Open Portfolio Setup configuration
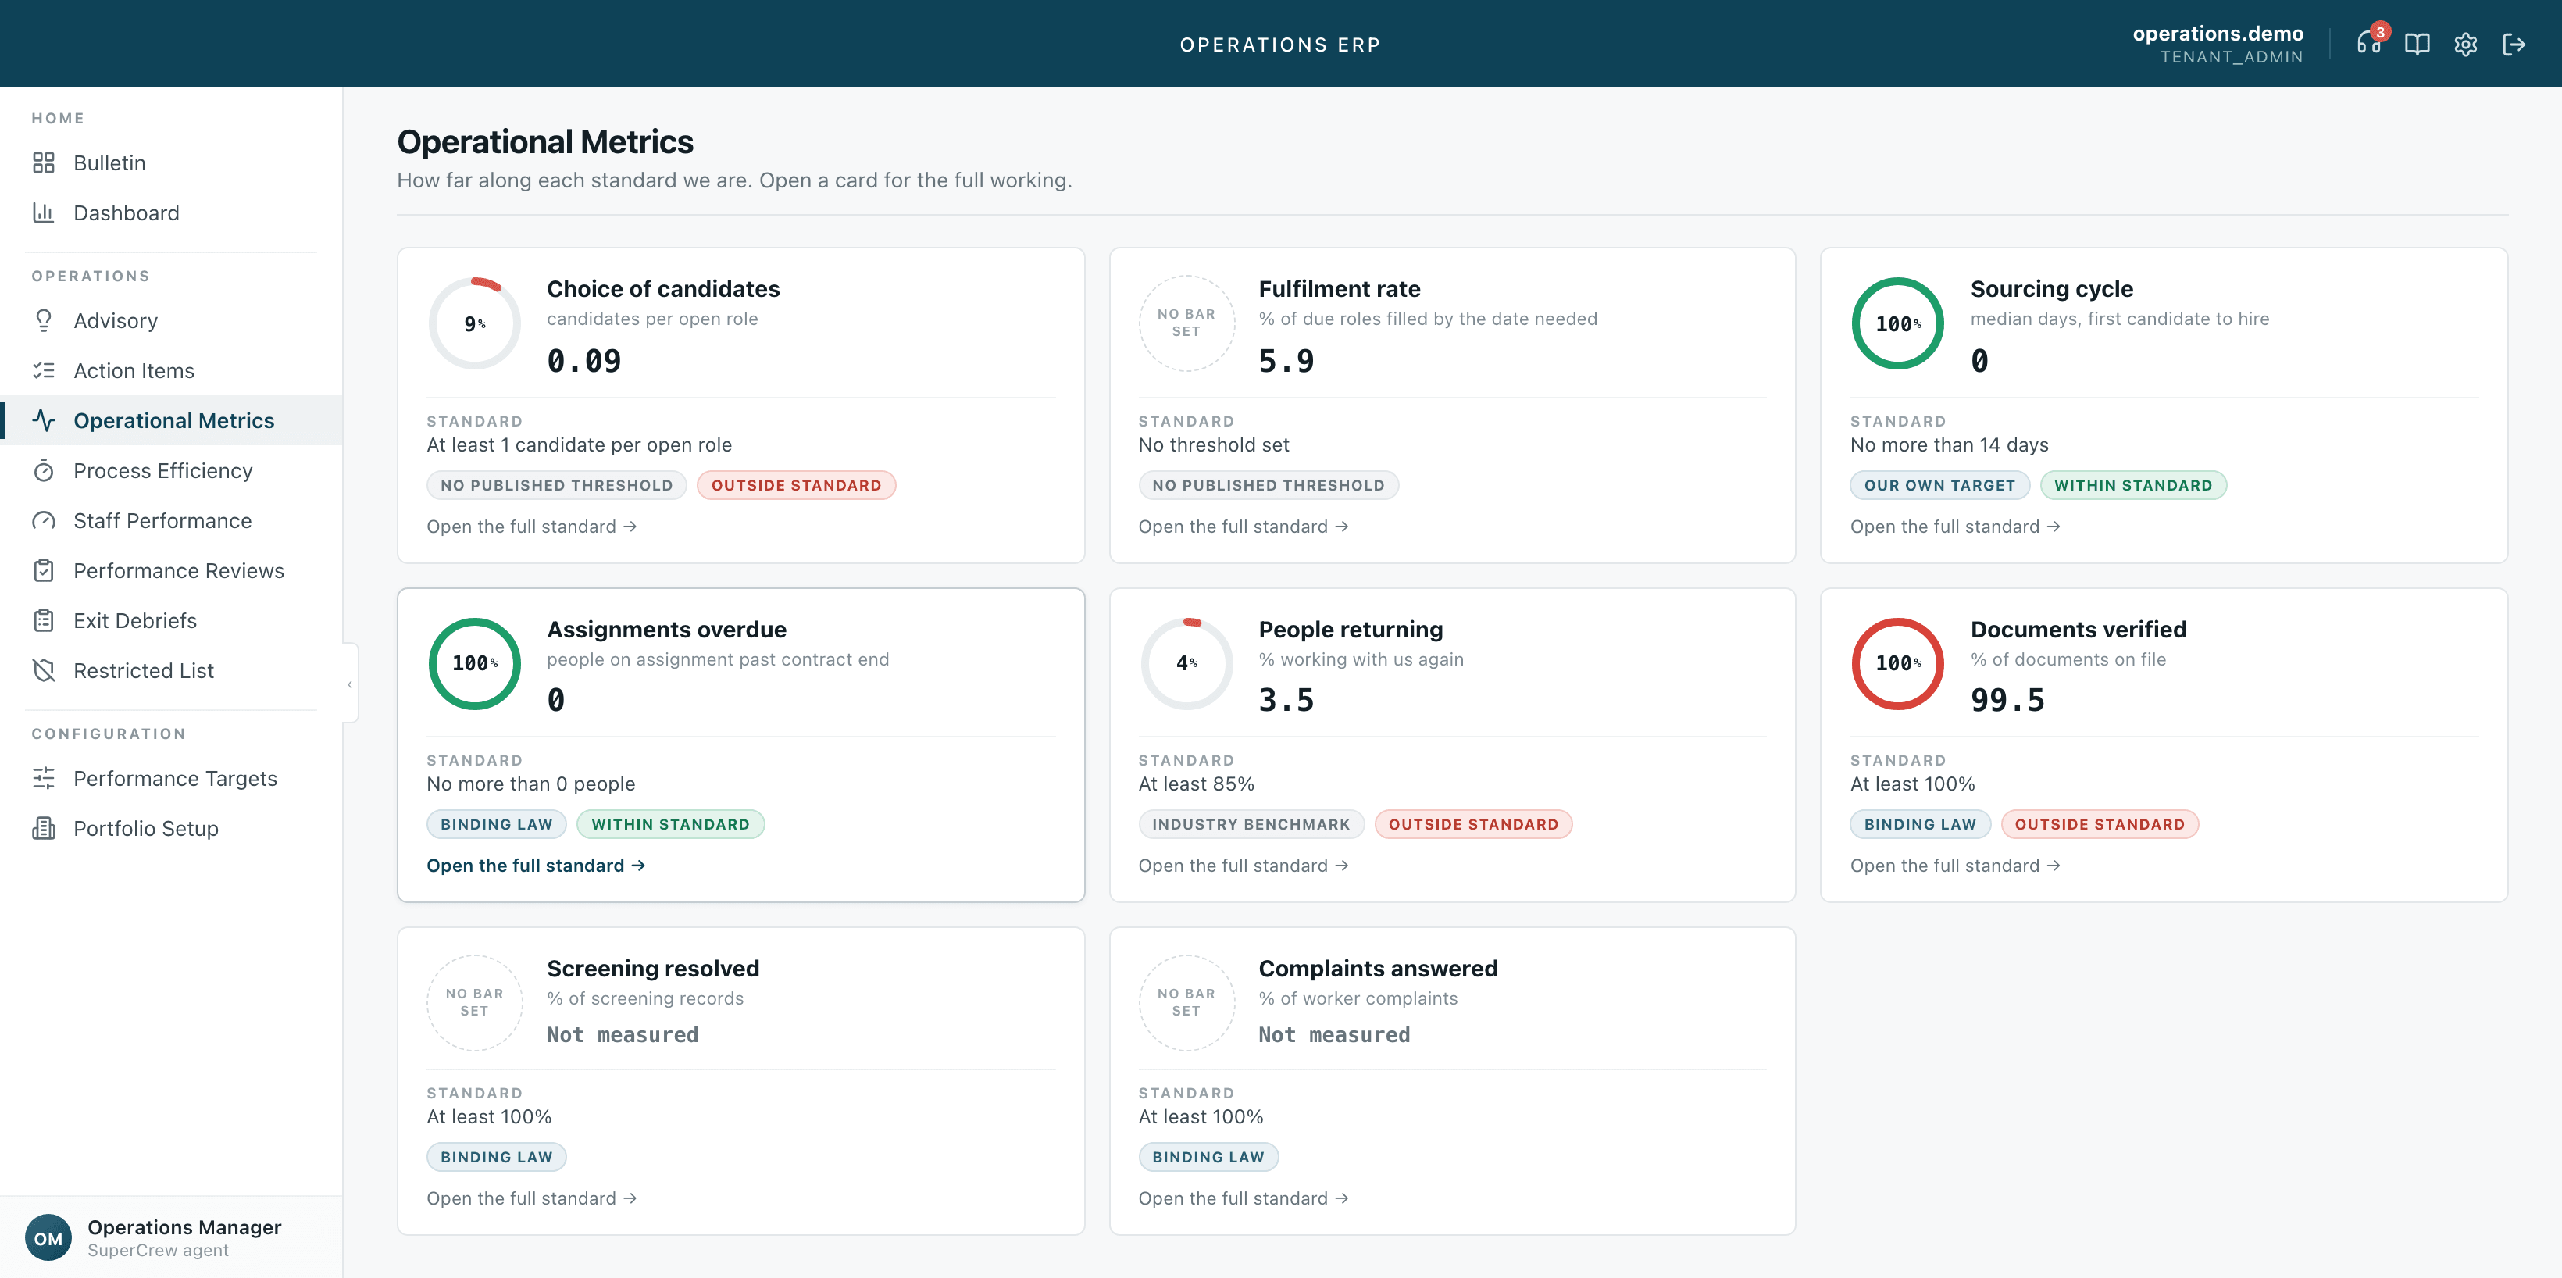Image resolution: width=2562 pixels, height=1278 pixels. pos(171,827)
